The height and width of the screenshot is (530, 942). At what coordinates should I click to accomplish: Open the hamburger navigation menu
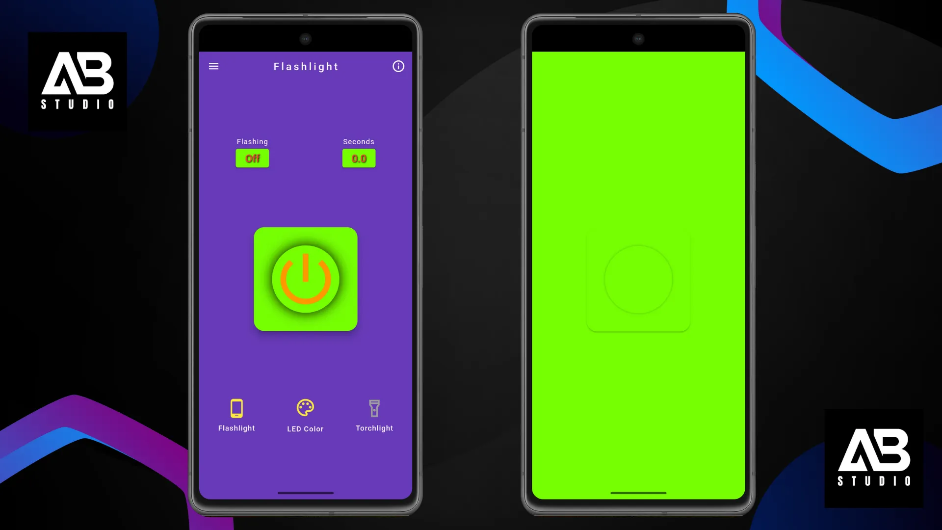coord(213,66)
